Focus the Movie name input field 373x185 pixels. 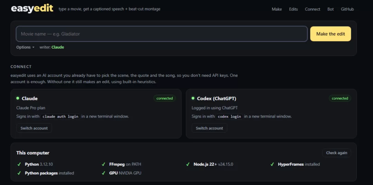click(162, 34)
